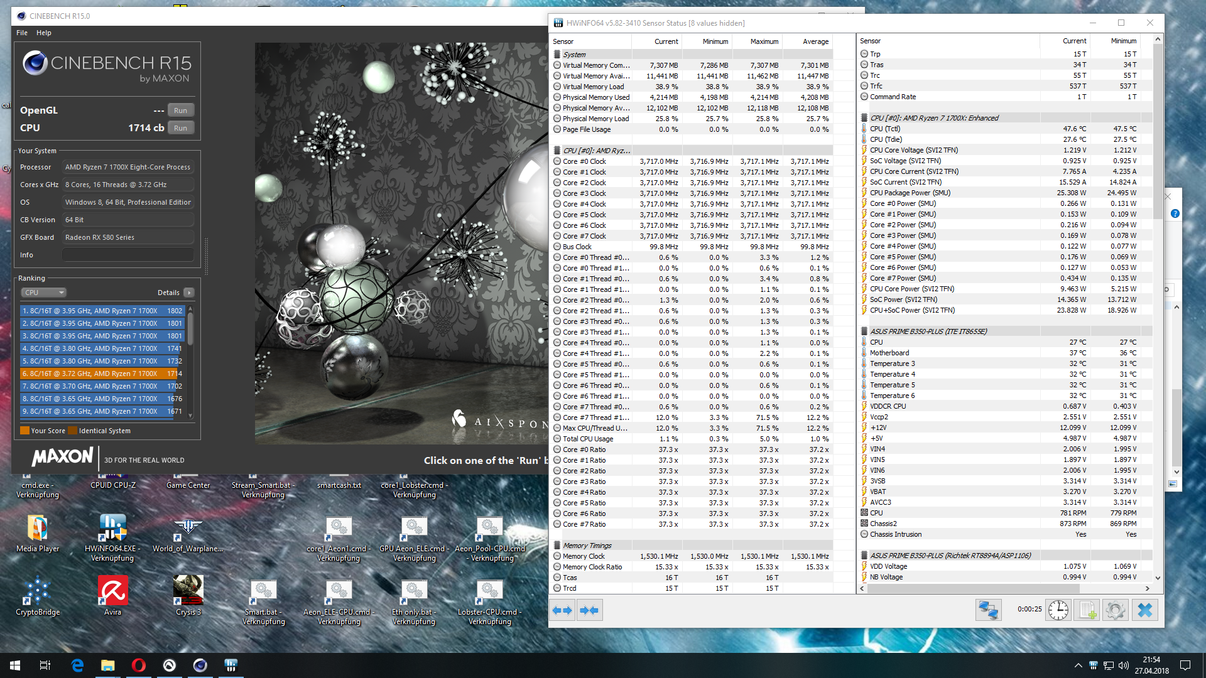Open HWiNFO sensor settings gear
This screenshot has width=1206, height=678.
click(1116, 610)
